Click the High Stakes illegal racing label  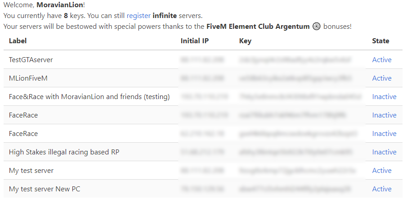[x=64, y=152]
